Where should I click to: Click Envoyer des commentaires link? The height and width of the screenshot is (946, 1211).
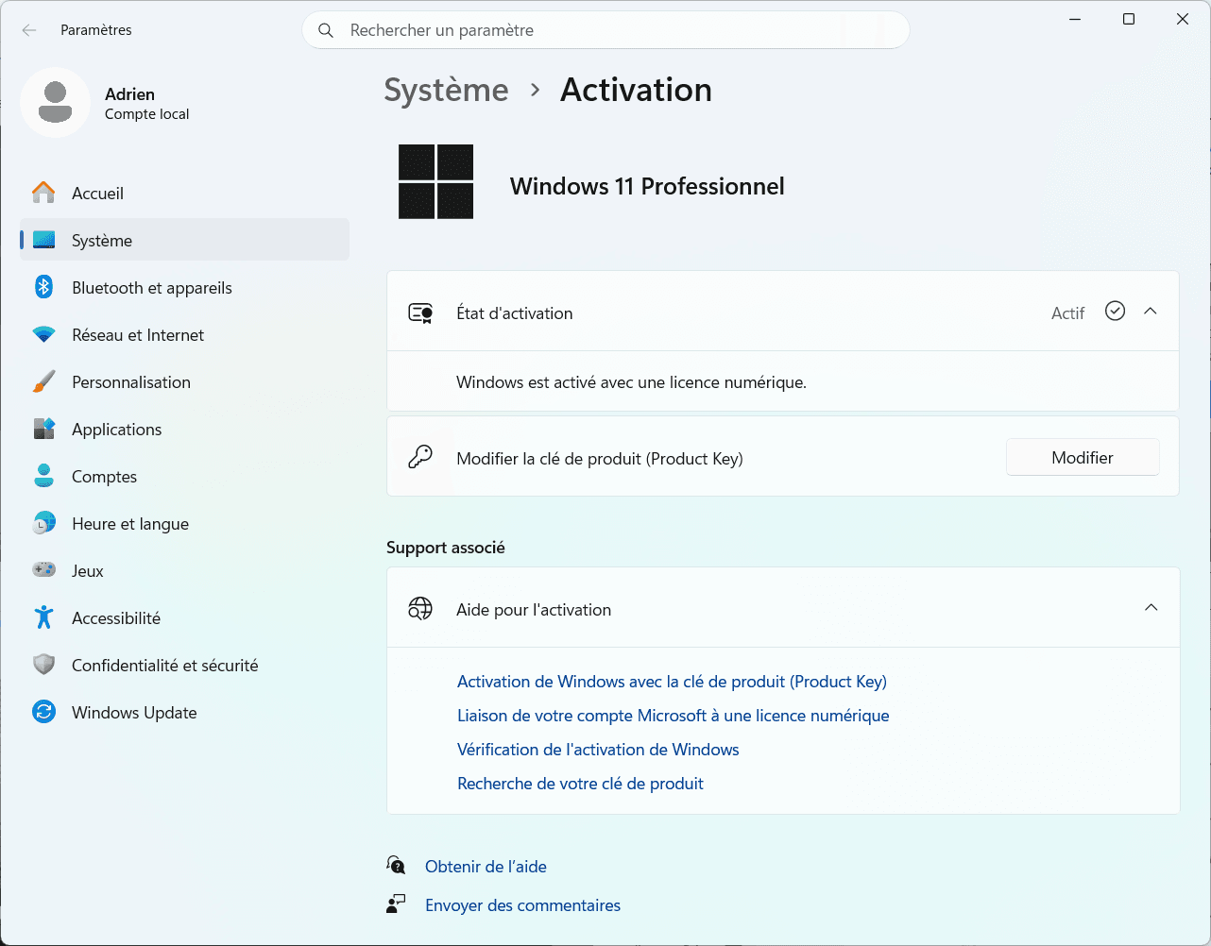[522, 905]
